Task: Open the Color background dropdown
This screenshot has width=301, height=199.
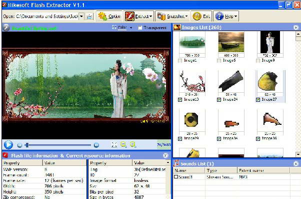Action: [x=122, y=28]
